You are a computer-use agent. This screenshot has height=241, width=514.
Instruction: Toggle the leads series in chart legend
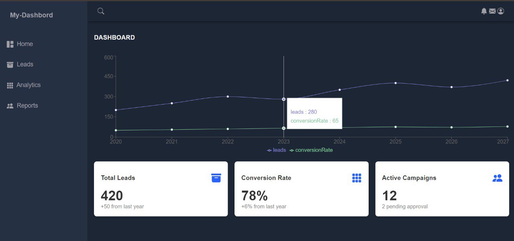click(277, 150)
